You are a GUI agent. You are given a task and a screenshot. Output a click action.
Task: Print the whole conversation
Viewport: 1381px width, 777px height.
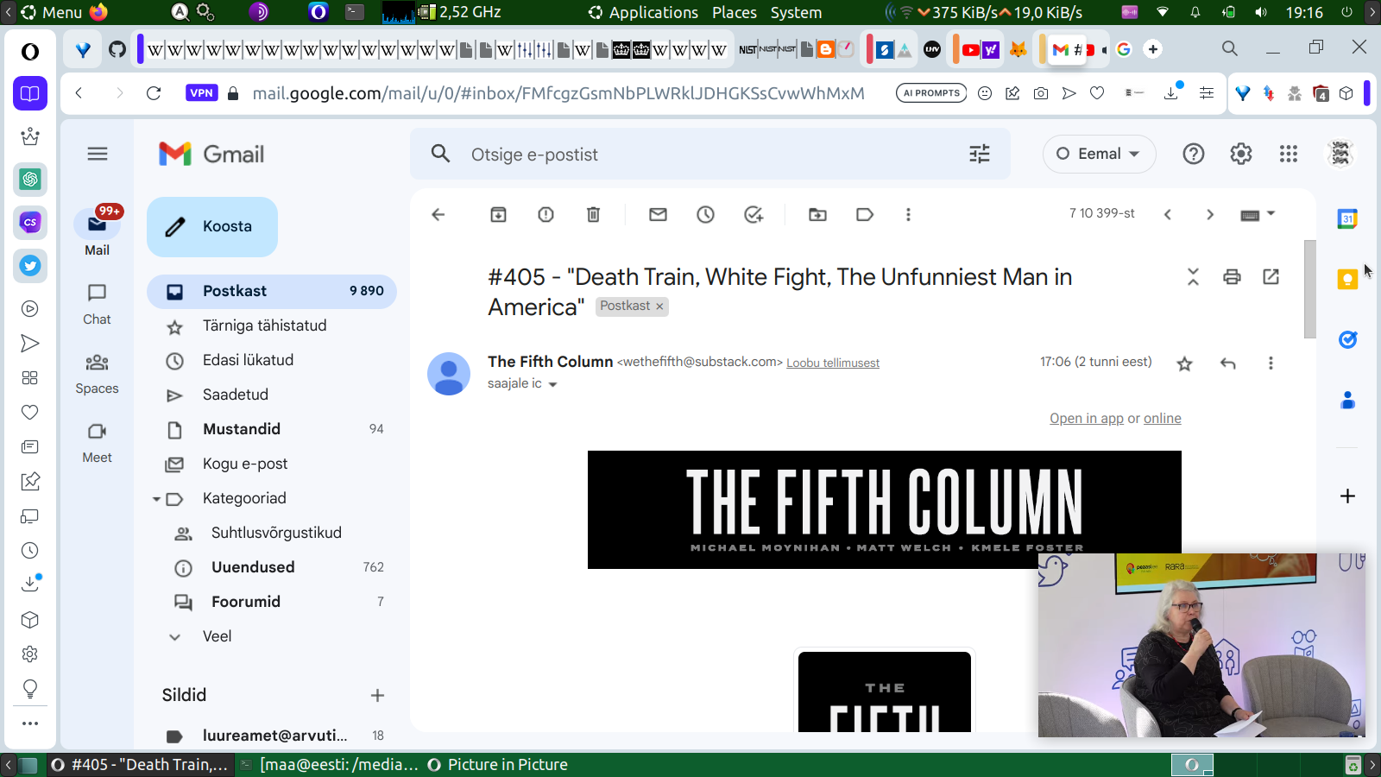point(1233,277)
